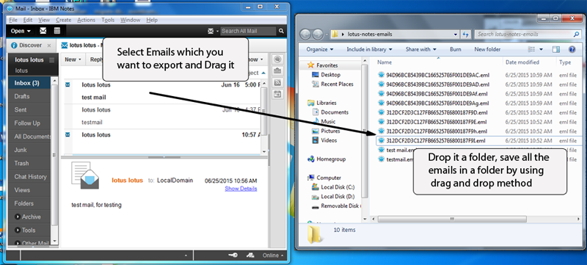Click the search magnifier in Search All Mail
The height and width of the screenshot is (265, 587).
pyautogui.click(x=281, y=31)
